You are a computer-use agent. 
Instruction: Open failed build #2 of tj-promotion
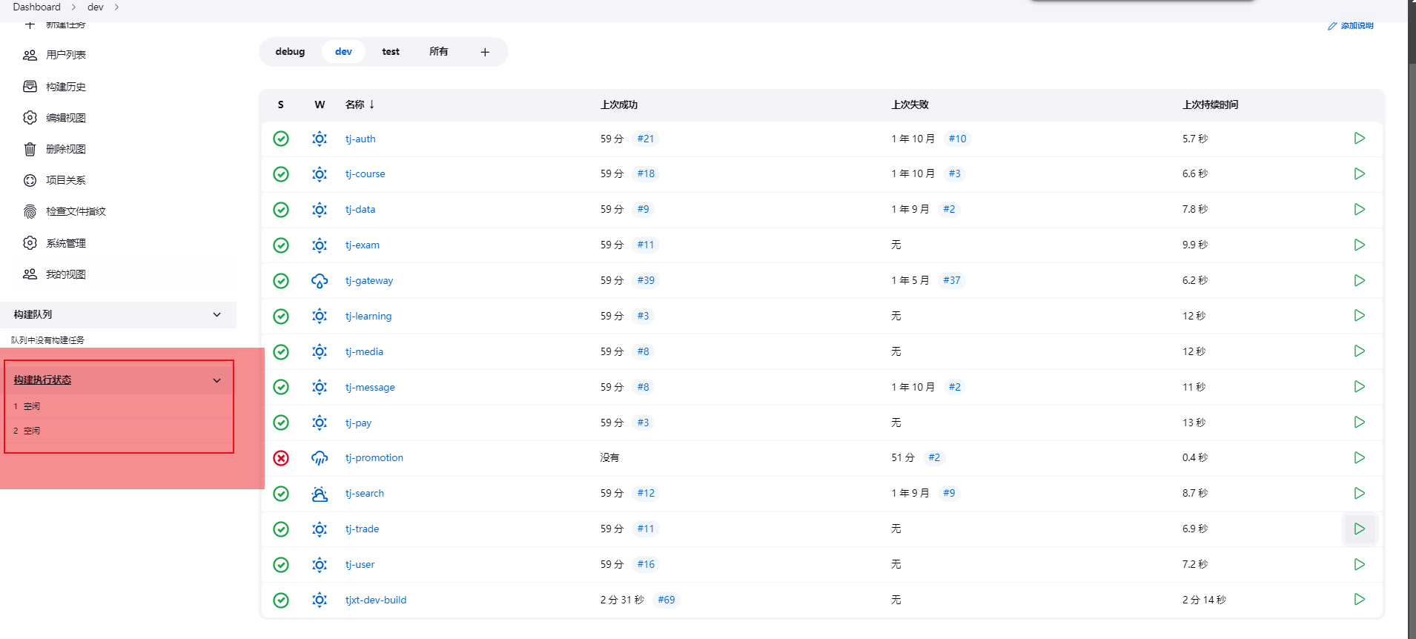(x=934, y=457)
